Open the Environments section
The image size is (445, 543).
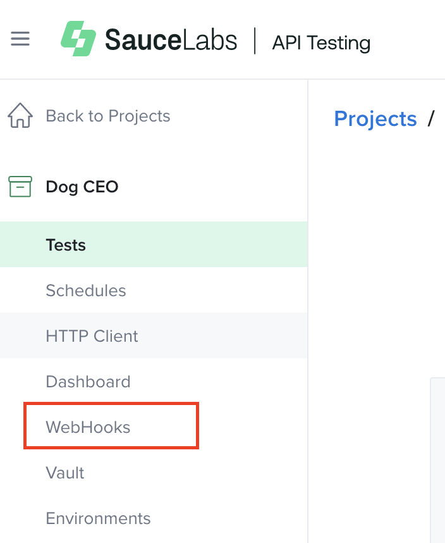click(x=98, y=518)
